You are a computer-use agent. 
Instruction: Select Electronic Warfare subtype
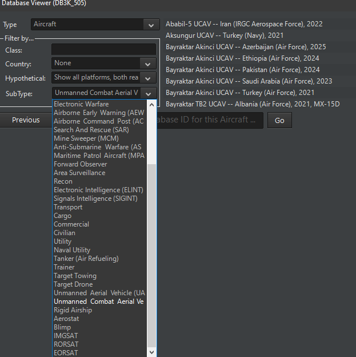click(x=99, y=104)
